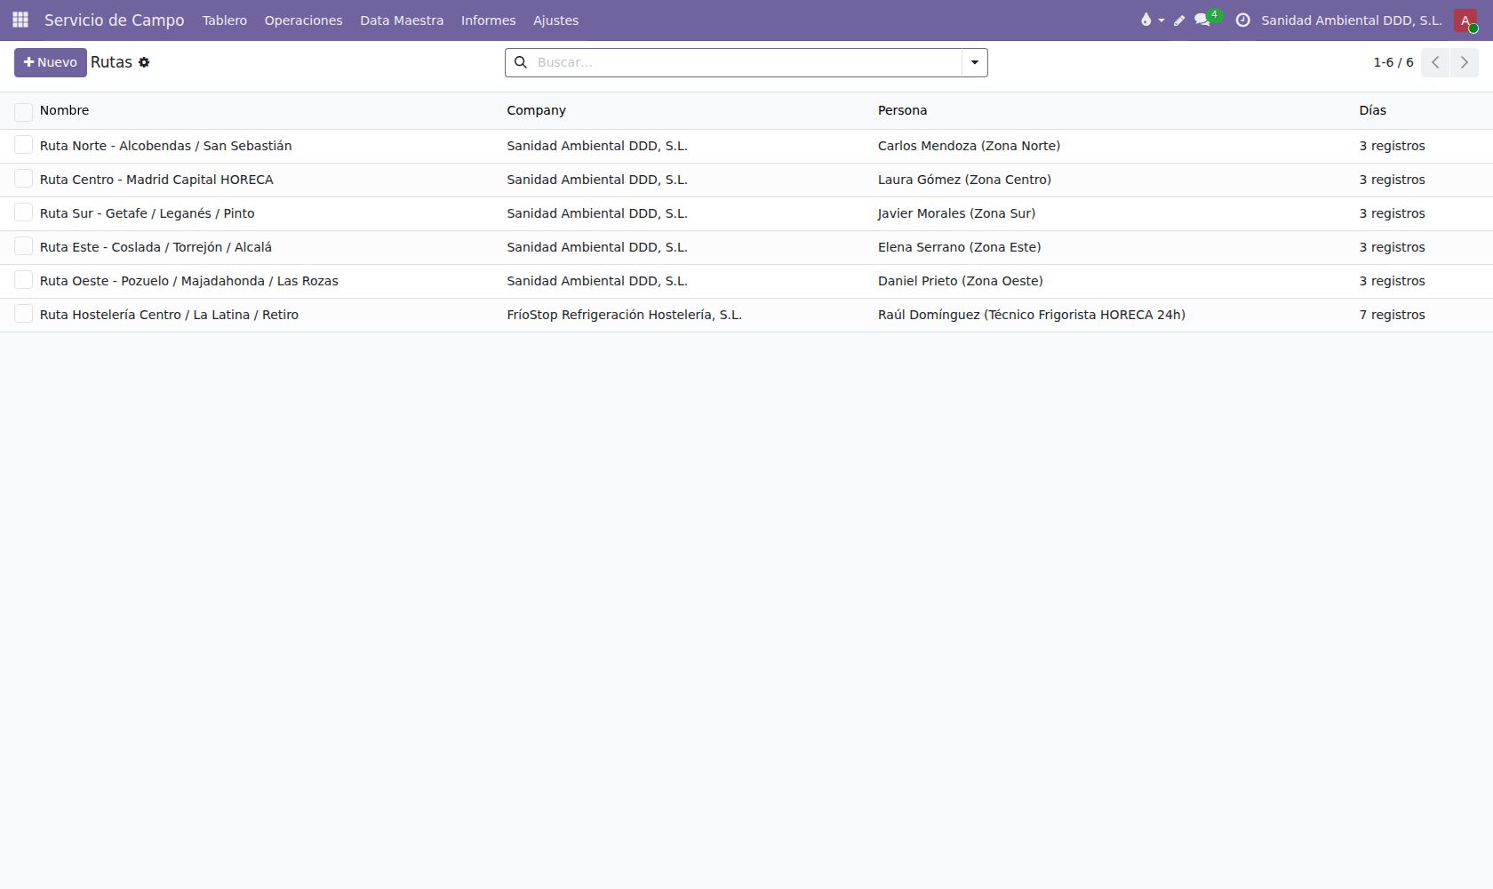Click the 7 registros cell

1392,315
